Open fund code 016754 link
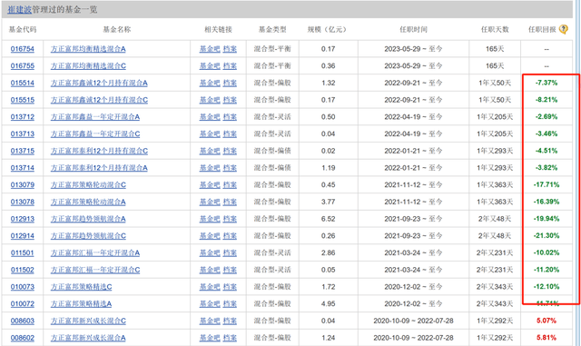This screenshot has height=346, width=581. 22,49
